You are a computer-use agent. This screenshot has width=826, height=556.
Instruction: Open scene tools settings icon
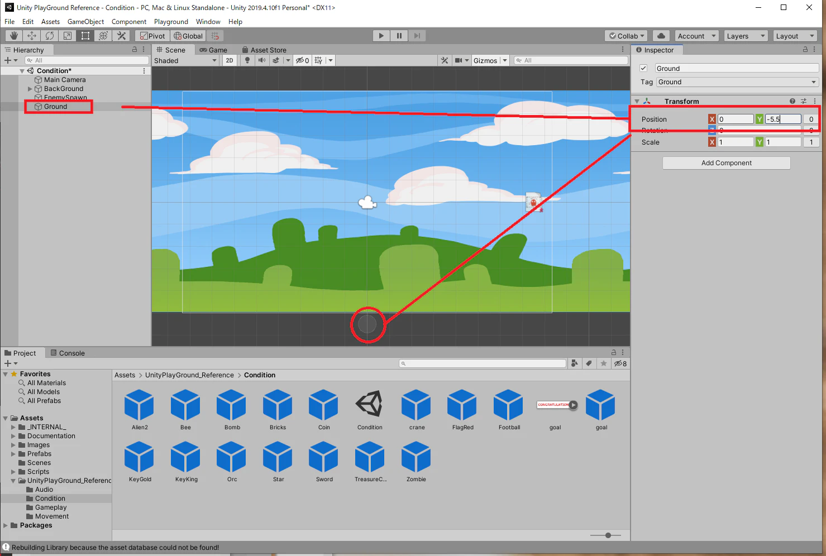[x=445, y=60]
